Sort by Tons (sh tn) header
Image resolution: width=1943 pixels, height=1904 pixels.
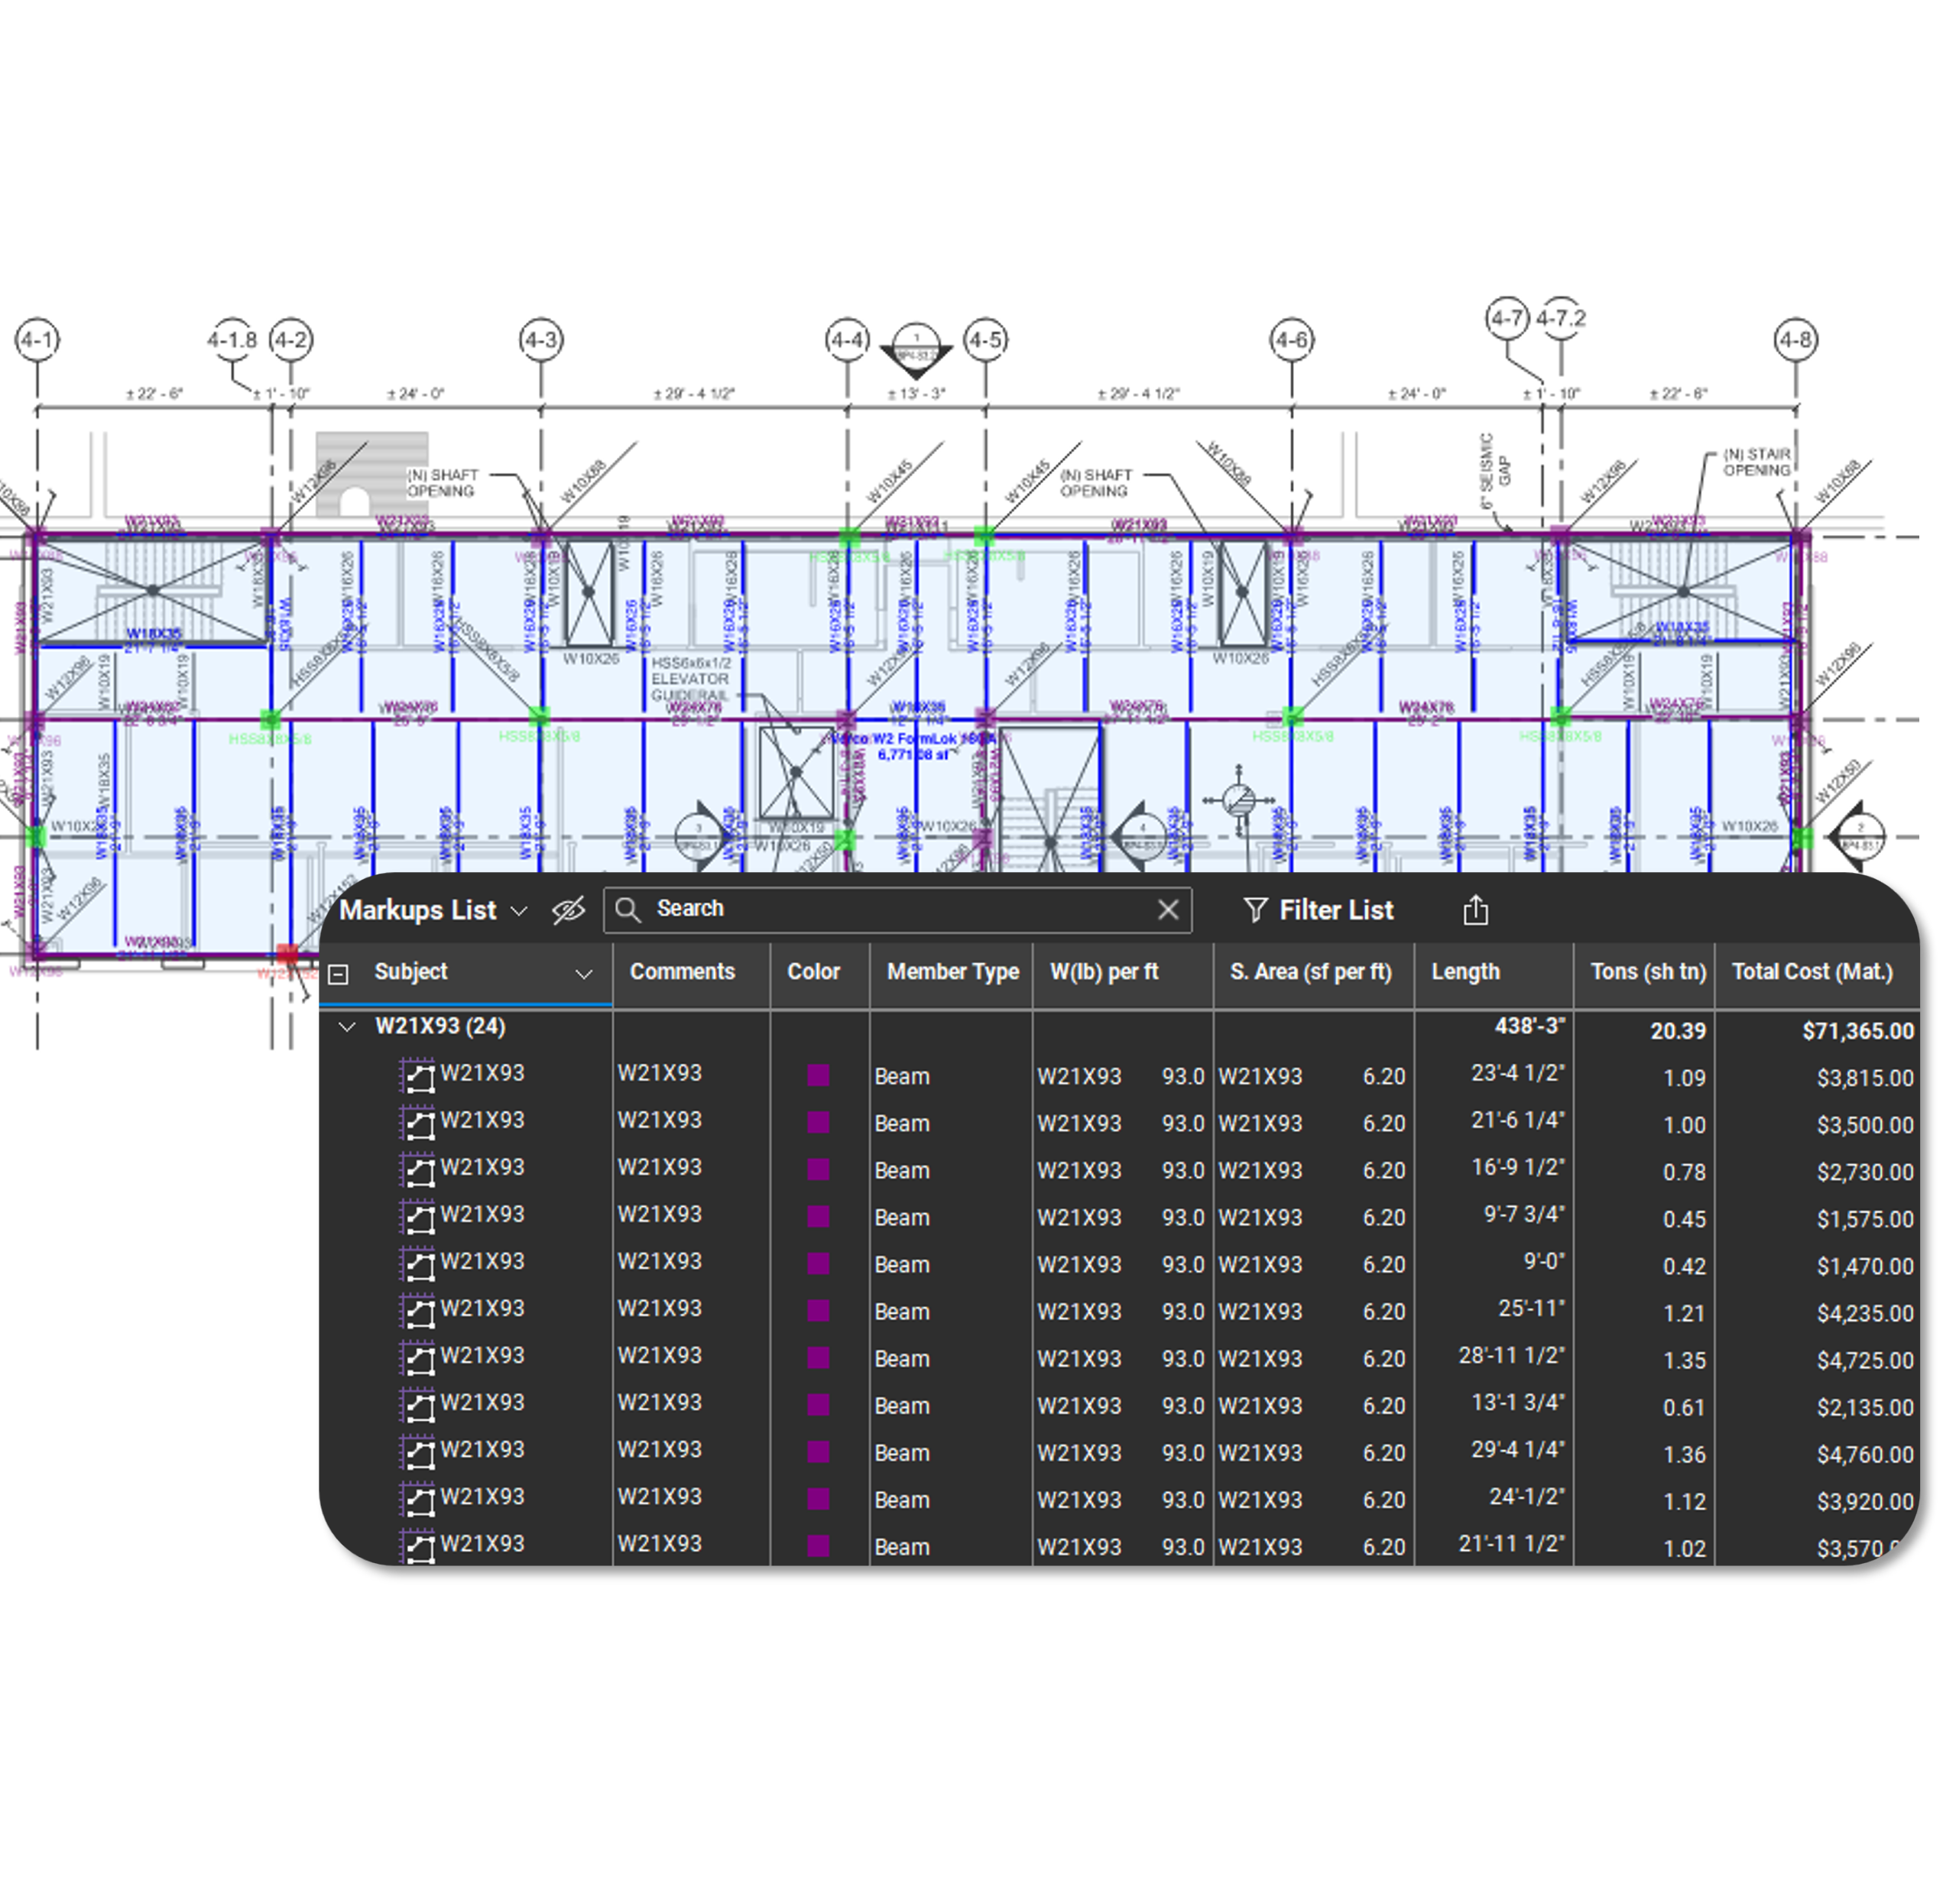1648,971
